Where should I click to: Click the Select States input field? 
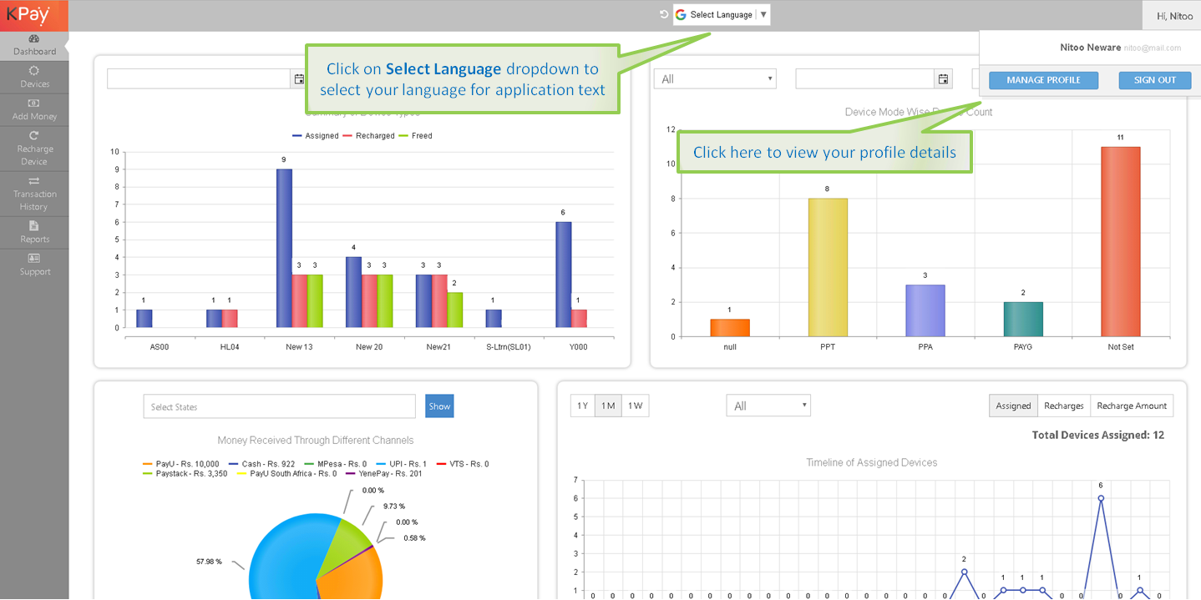click(x=279, y=407)
